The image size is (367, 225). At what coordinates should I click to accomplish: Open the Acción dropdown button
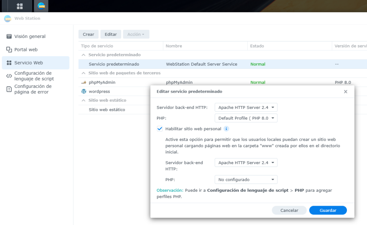click(136, 34)
